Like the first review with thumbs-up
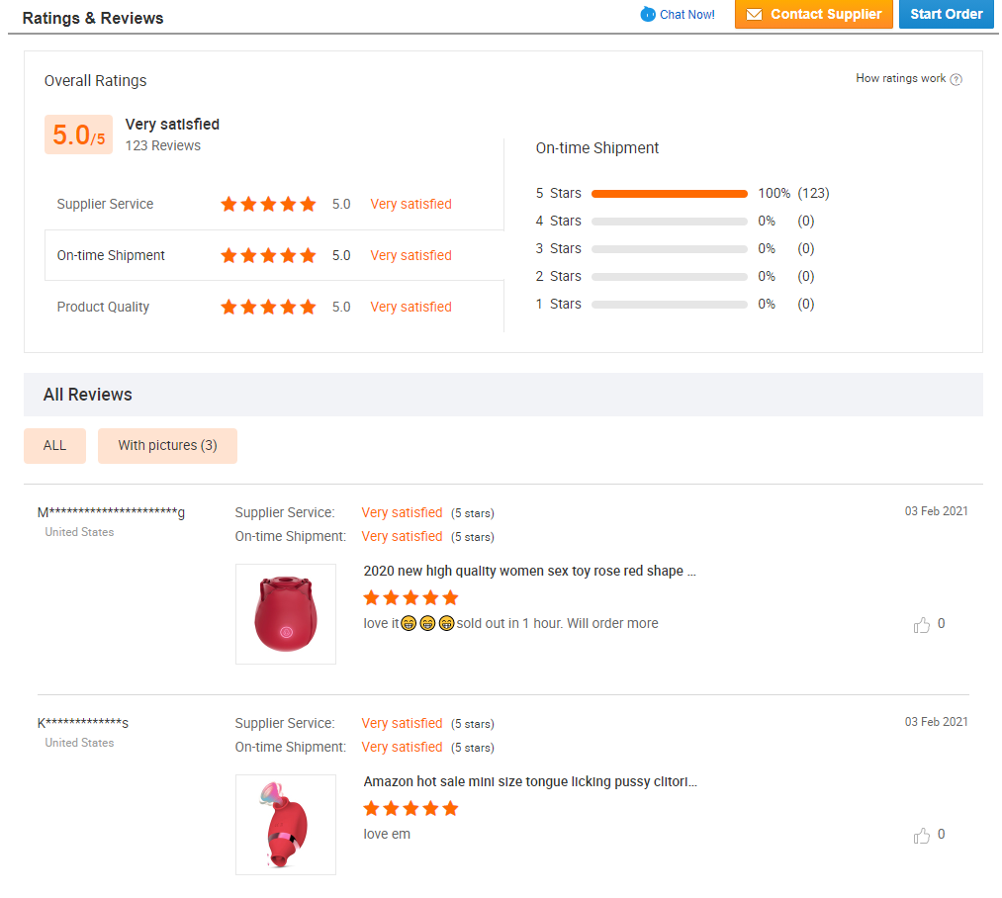This screenshot has width=1002, height=898. pyautogui.click(x=922, y=624)
